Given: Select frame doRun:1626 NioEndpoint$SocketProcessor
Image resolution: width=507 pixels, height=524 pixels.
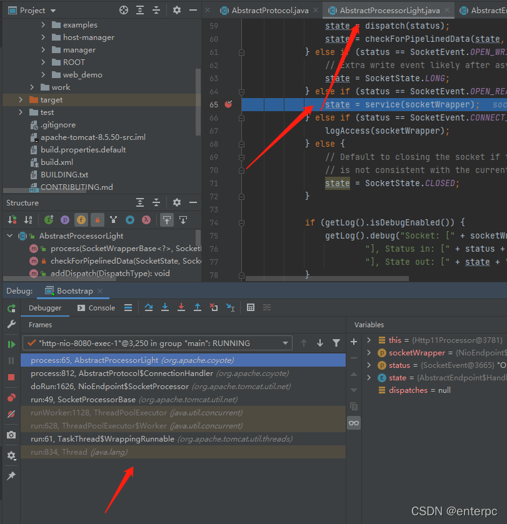Looking at the screenshot, I should (x=183, y=387).
